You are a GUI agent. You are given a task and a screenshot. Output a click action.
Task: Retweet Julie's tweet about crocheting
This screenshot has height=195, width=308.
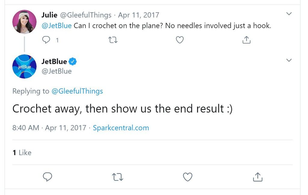tap(113, 40)
